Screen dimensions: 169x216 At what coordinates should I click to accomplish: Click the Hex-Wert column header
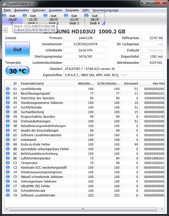[152, 83]
